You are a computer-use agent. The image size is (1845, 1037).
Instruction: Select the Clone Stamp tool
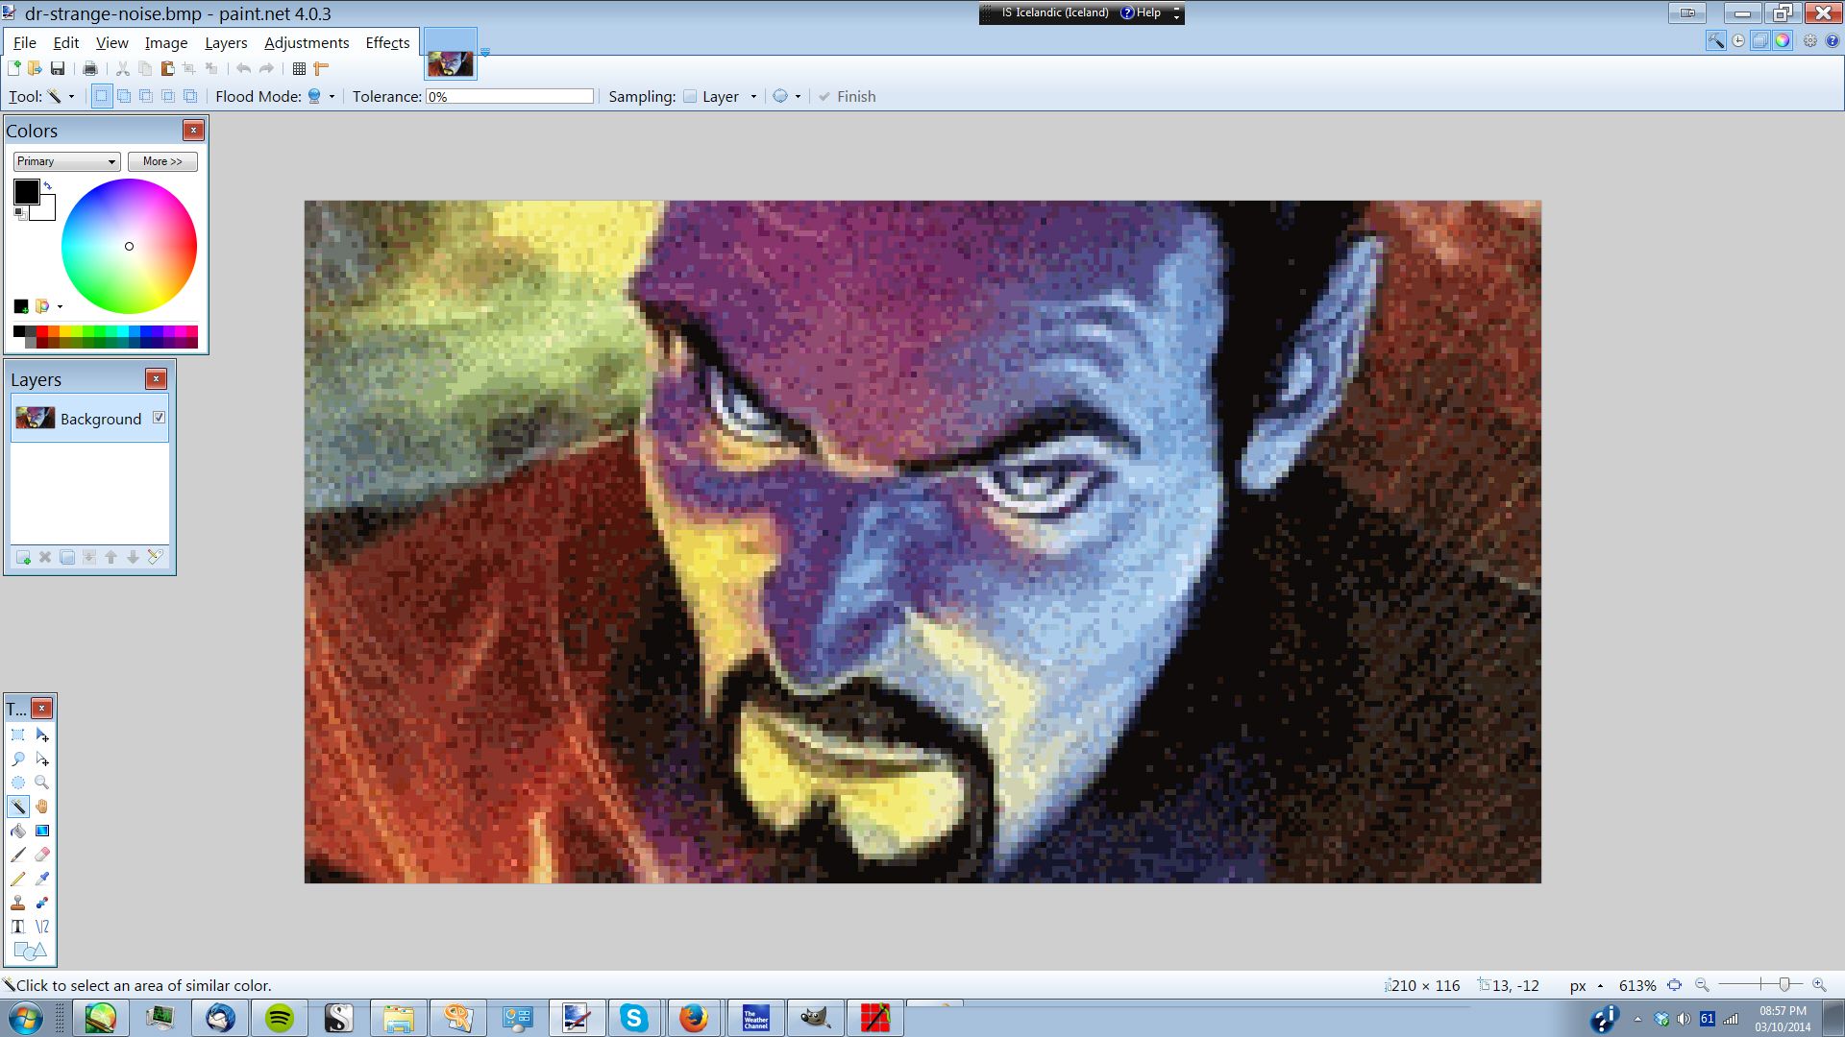tap(18, 903)
